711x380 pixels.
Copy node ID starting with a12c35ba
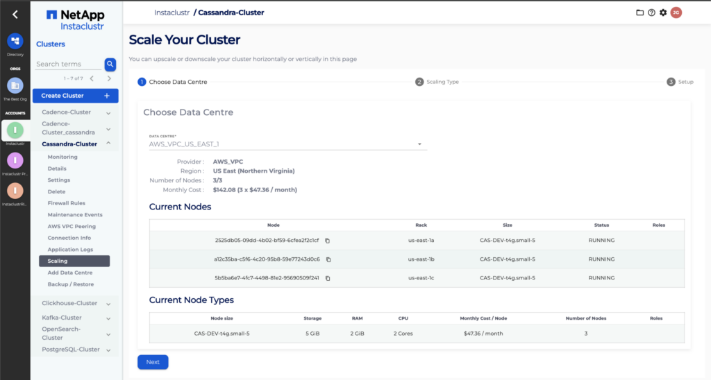click(328, 259)
